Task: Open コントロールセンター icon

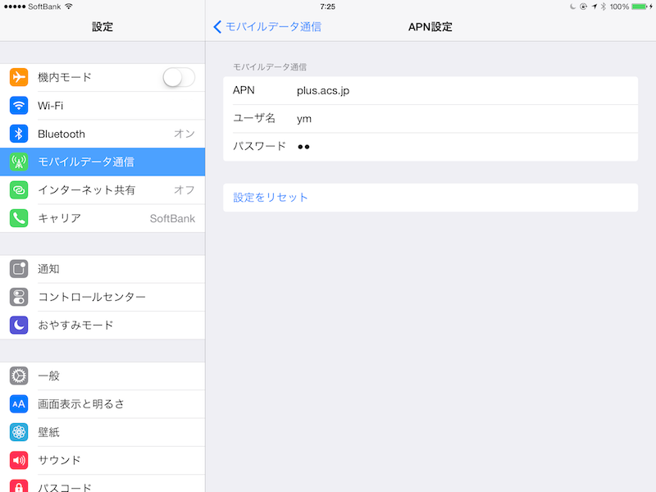Action: (x=19, y=297)
